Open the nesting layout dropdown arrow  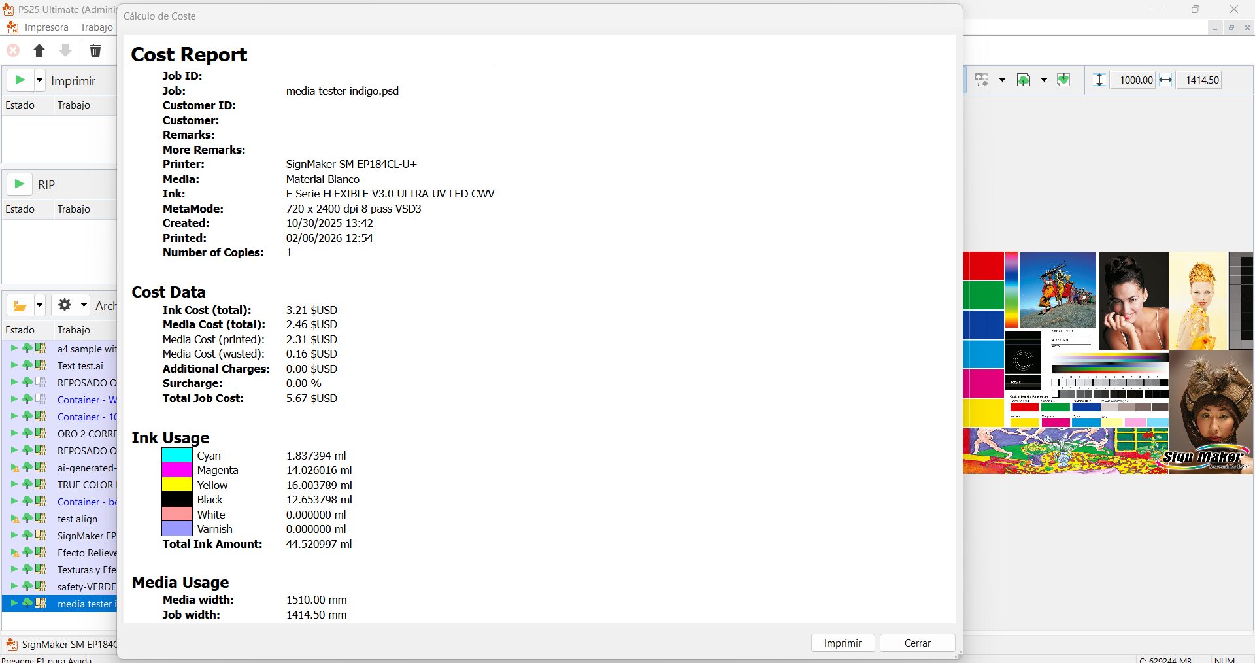click(x=1002, y=80)
